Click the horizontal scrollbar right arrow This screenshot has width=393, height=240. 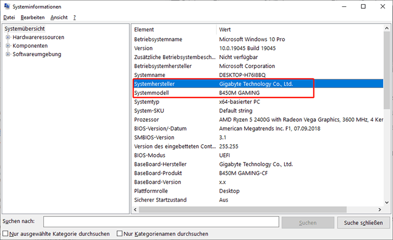380,210
